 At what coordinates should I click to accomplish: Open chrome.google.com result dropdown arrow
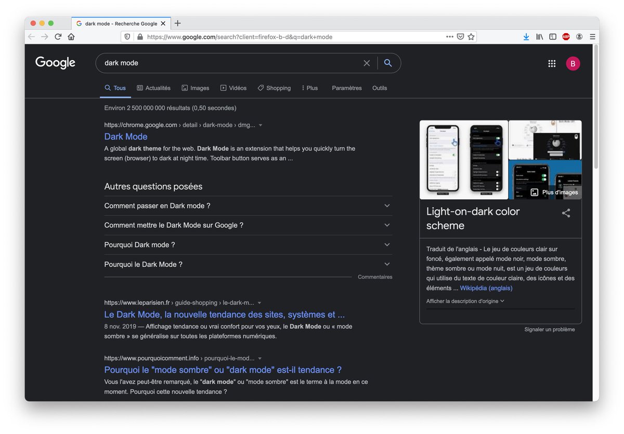261,125
